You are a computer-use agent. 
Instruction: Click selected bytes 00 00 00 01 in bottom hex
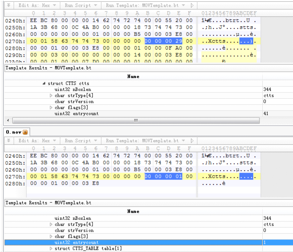164,176
